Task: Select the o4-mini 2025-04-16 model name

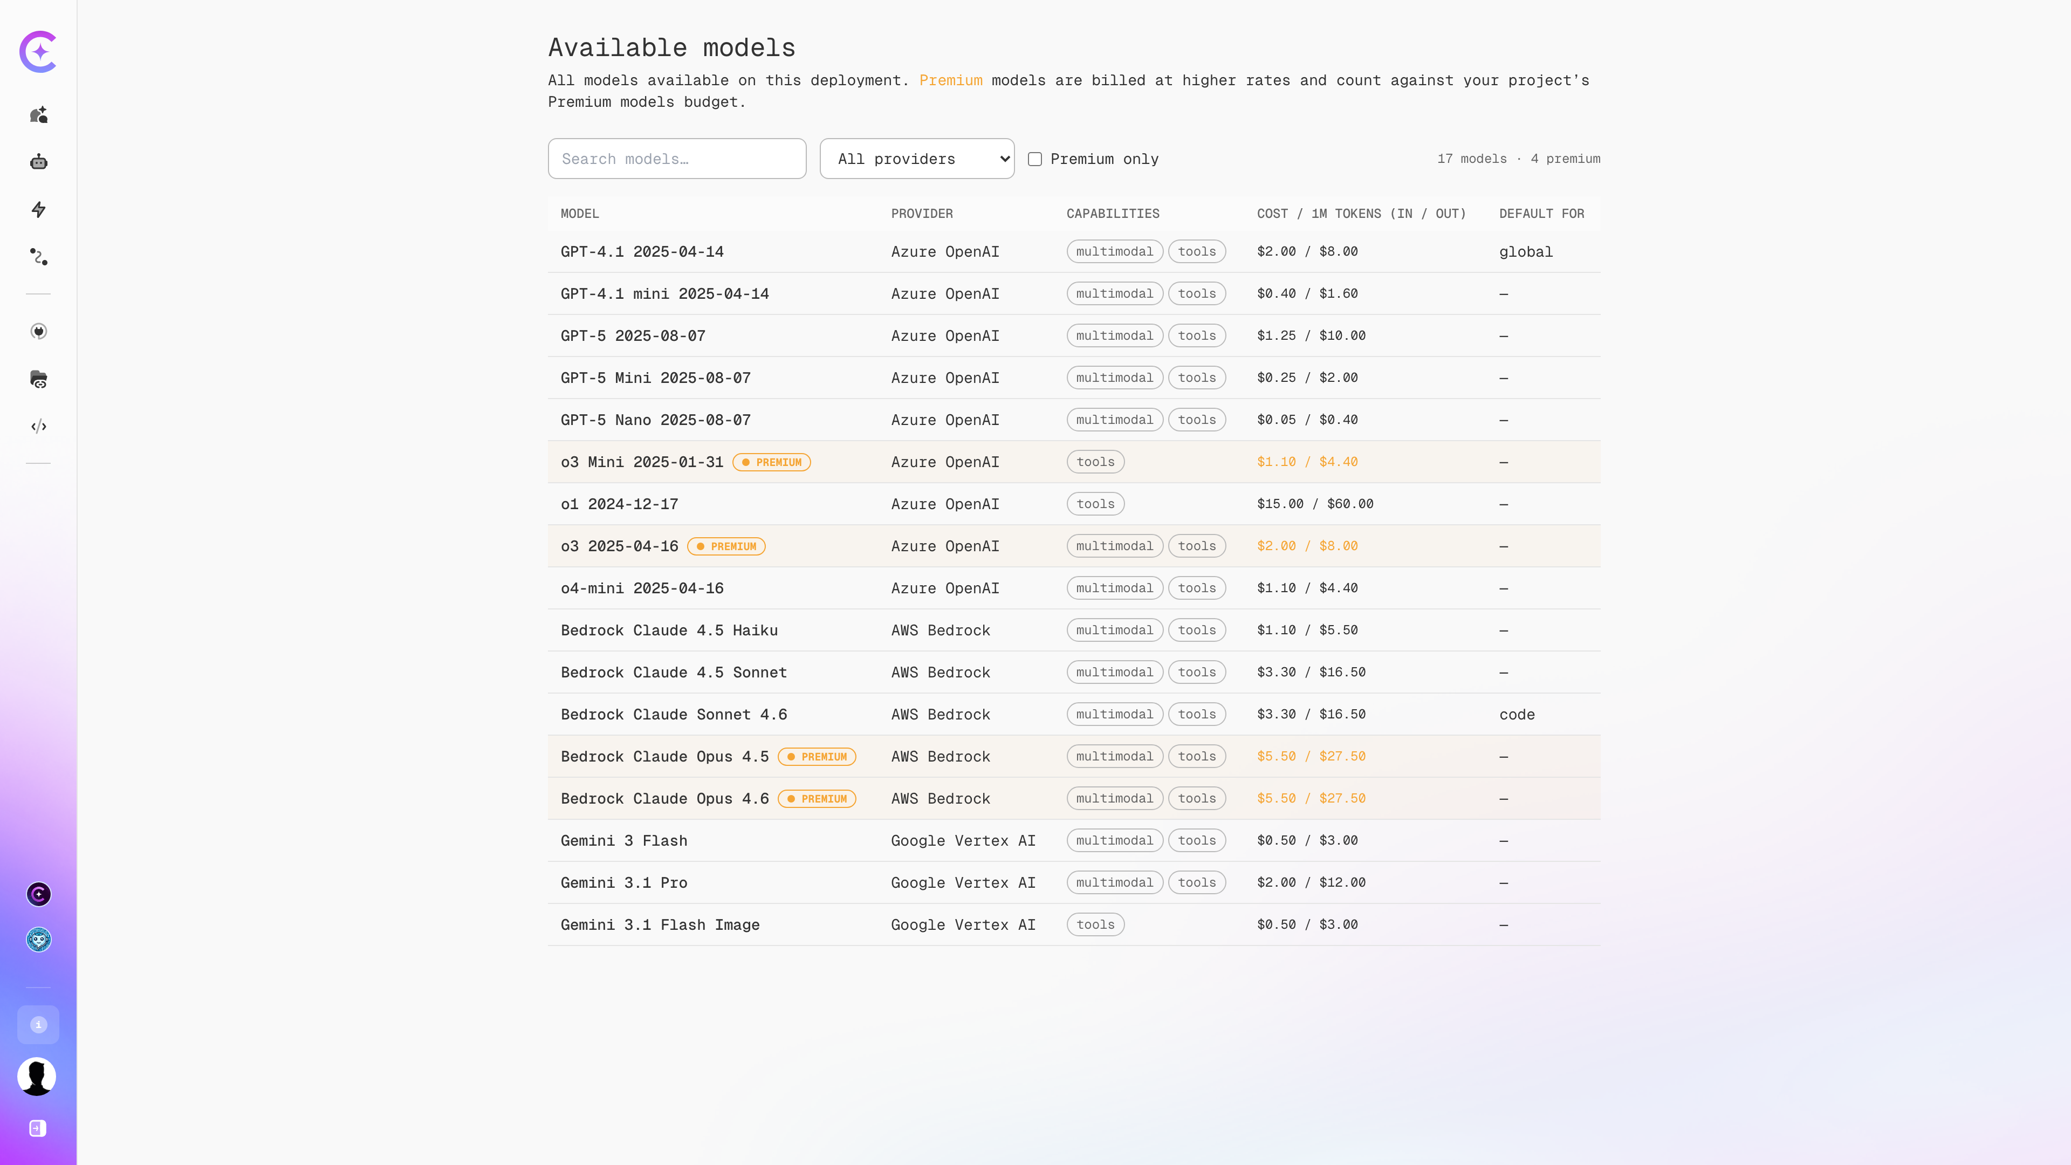Action: (642, 588)
